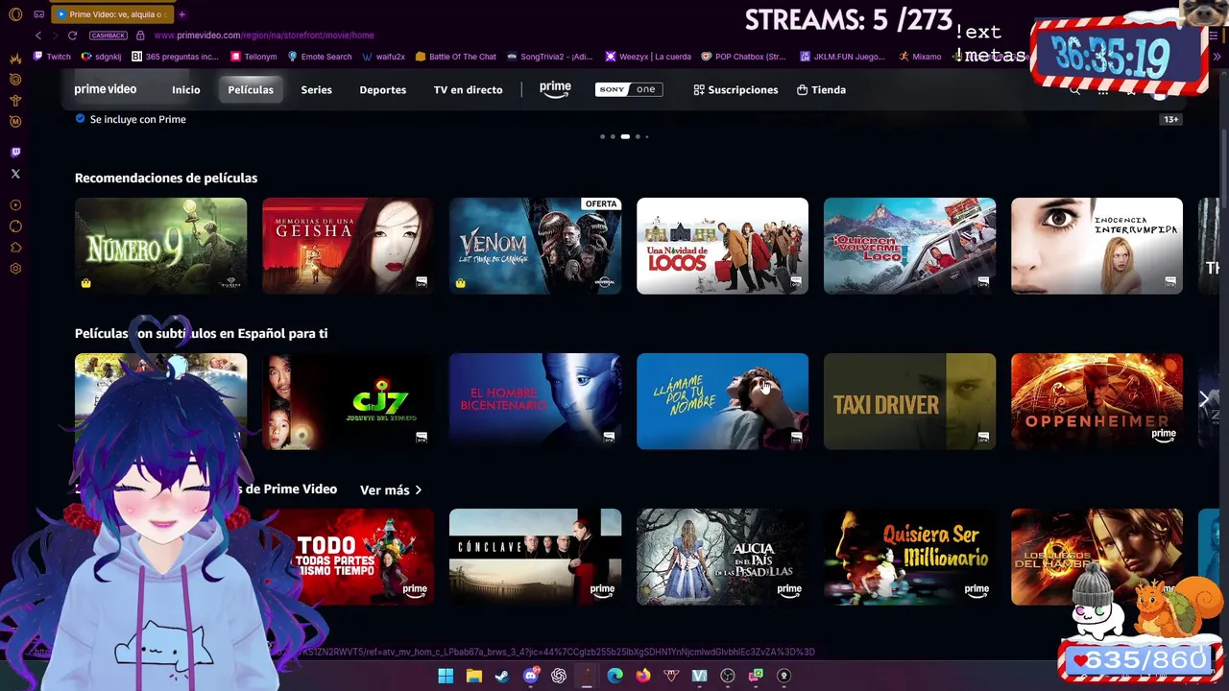Open the Venom movie thumbnail
1229x691 pixels.
coord(535,246)
